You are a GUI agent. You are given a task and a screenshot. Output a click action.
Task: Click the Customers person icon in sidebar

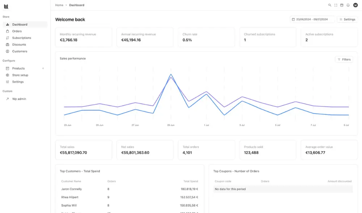pos(8,51)
